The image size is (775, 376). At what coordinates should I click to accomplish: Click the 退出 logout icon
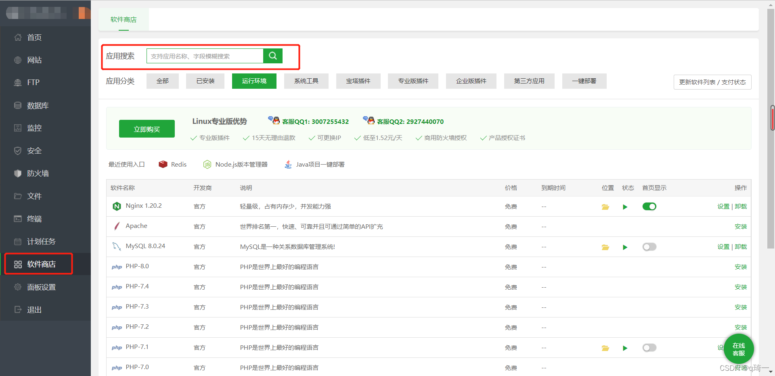(18, 309)
